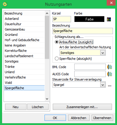Select Tränke in the list
The height and width of the screenshot is (125, 117).
[24, 67]
